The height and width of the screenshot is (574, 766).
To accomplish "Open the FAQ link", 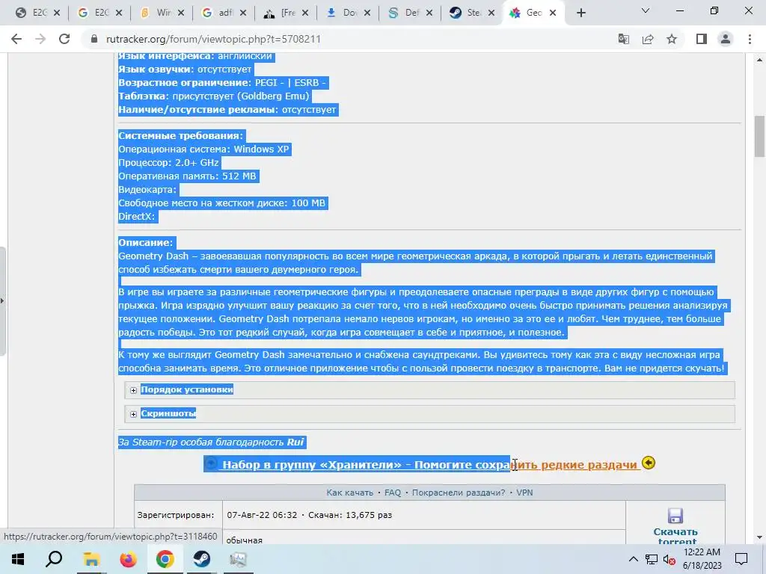I will (393, 493).
